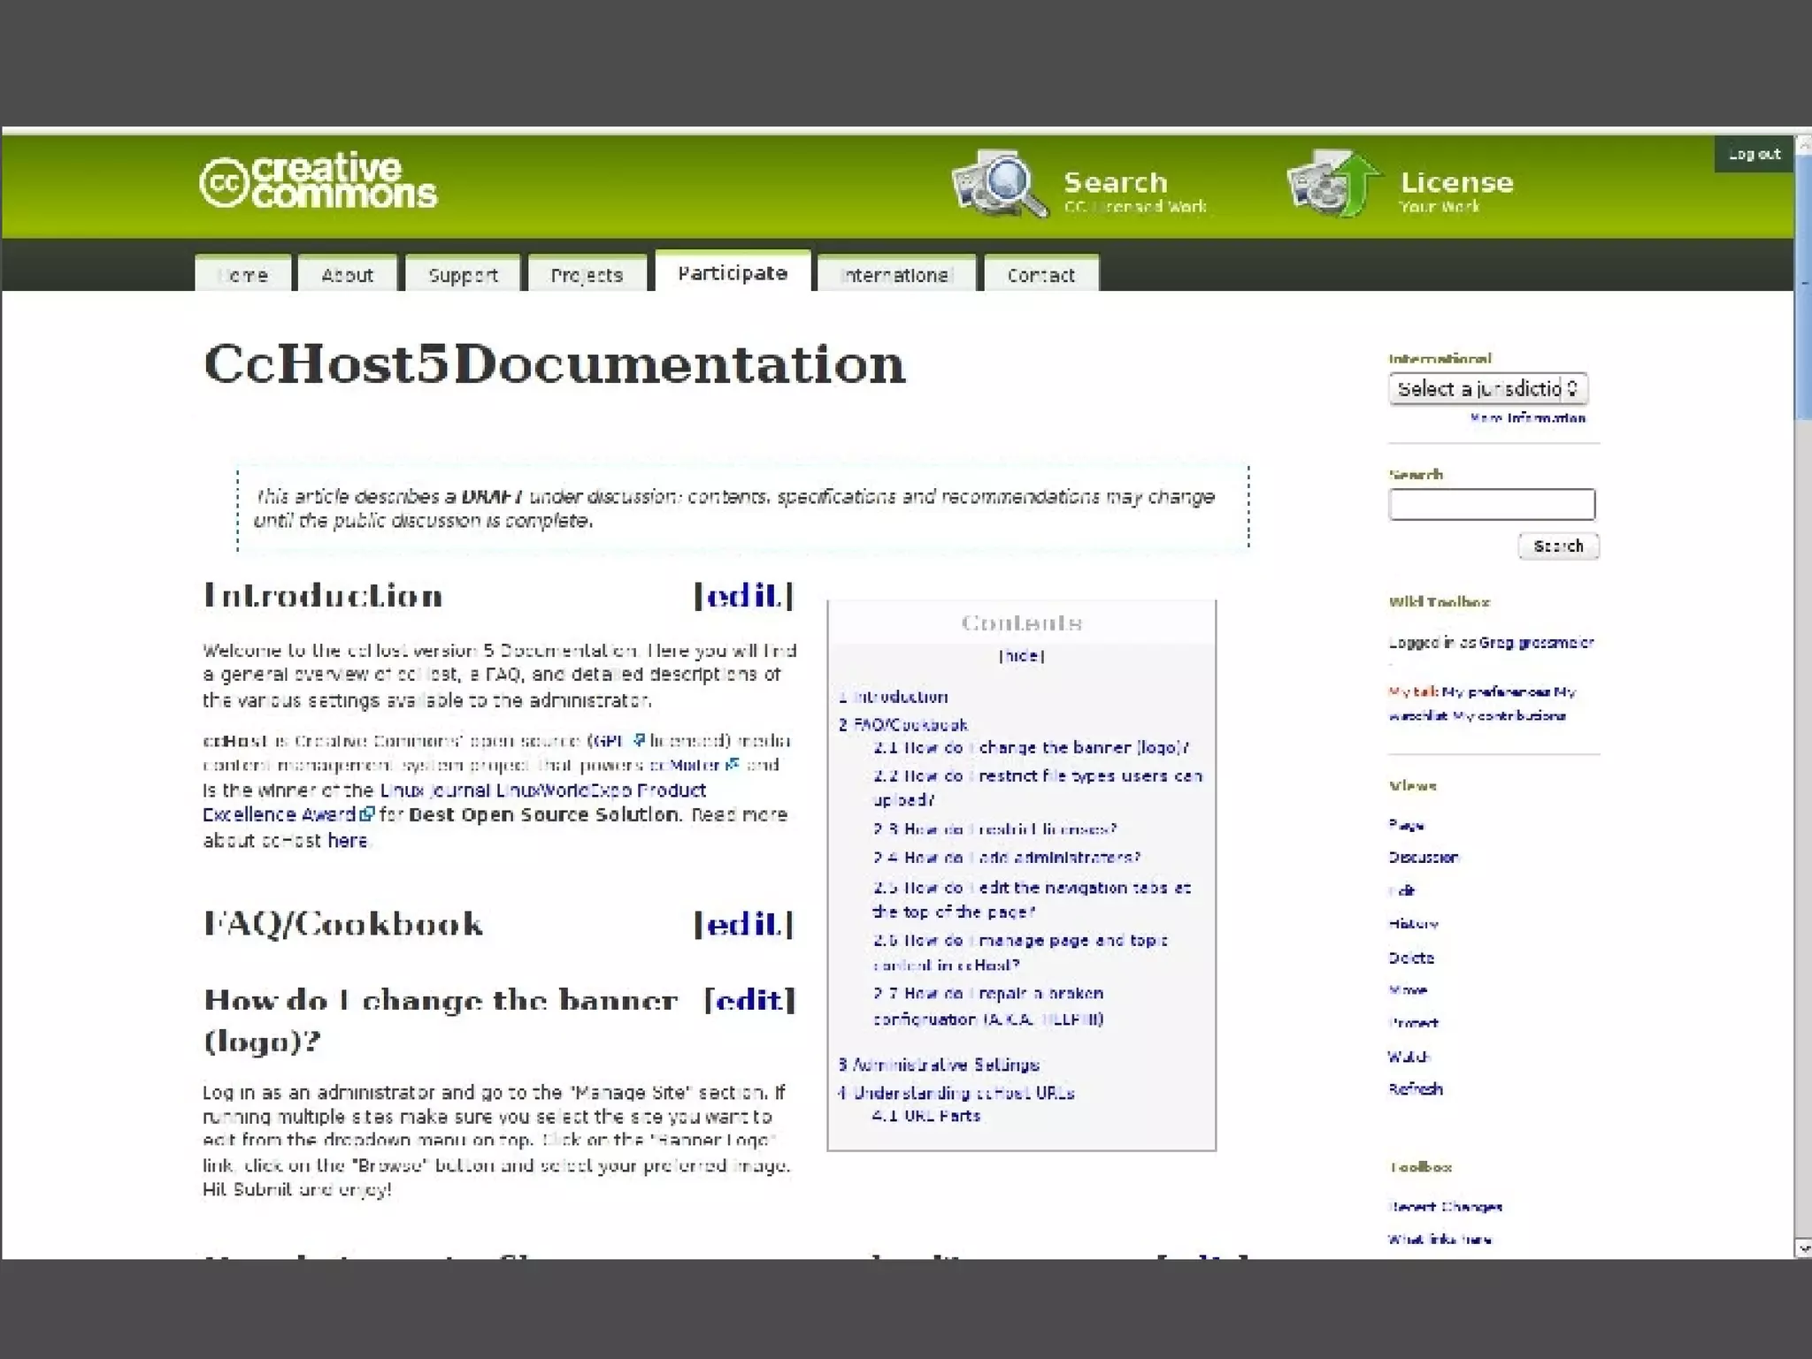The height and width of the screenshot is (1359, 1812).
Task: Click external link icon after Excellence Award
Action: click(367, 813)
